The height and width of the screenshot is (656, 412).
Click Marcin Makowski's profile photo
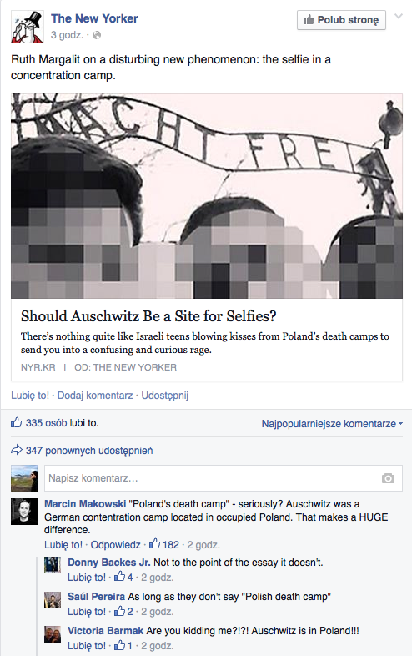24,512
